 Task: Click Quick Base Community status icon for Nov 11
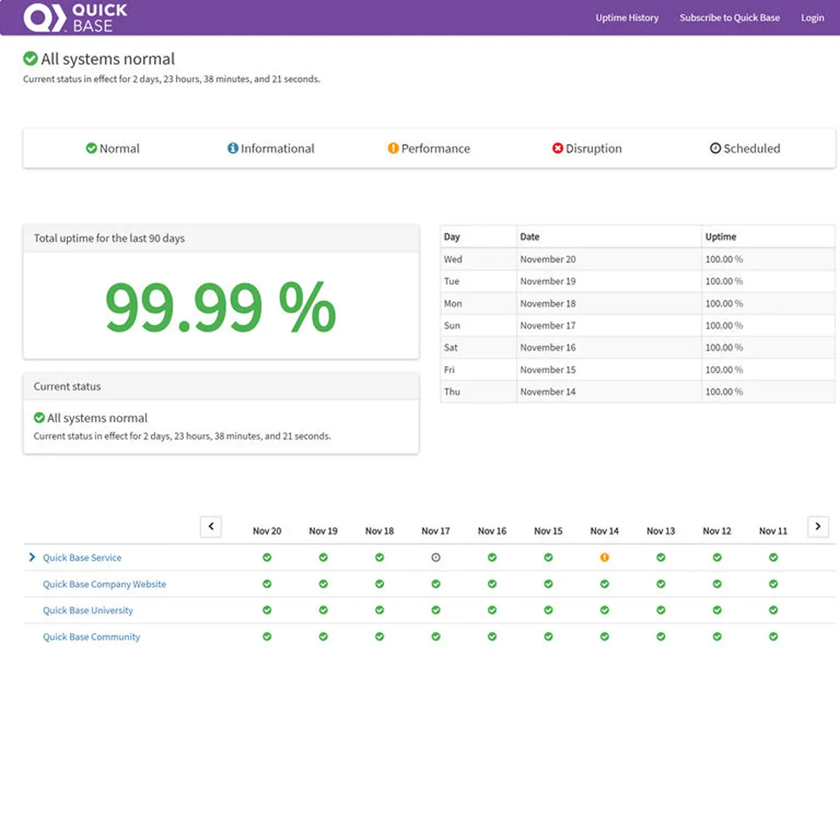pos(773,636)
